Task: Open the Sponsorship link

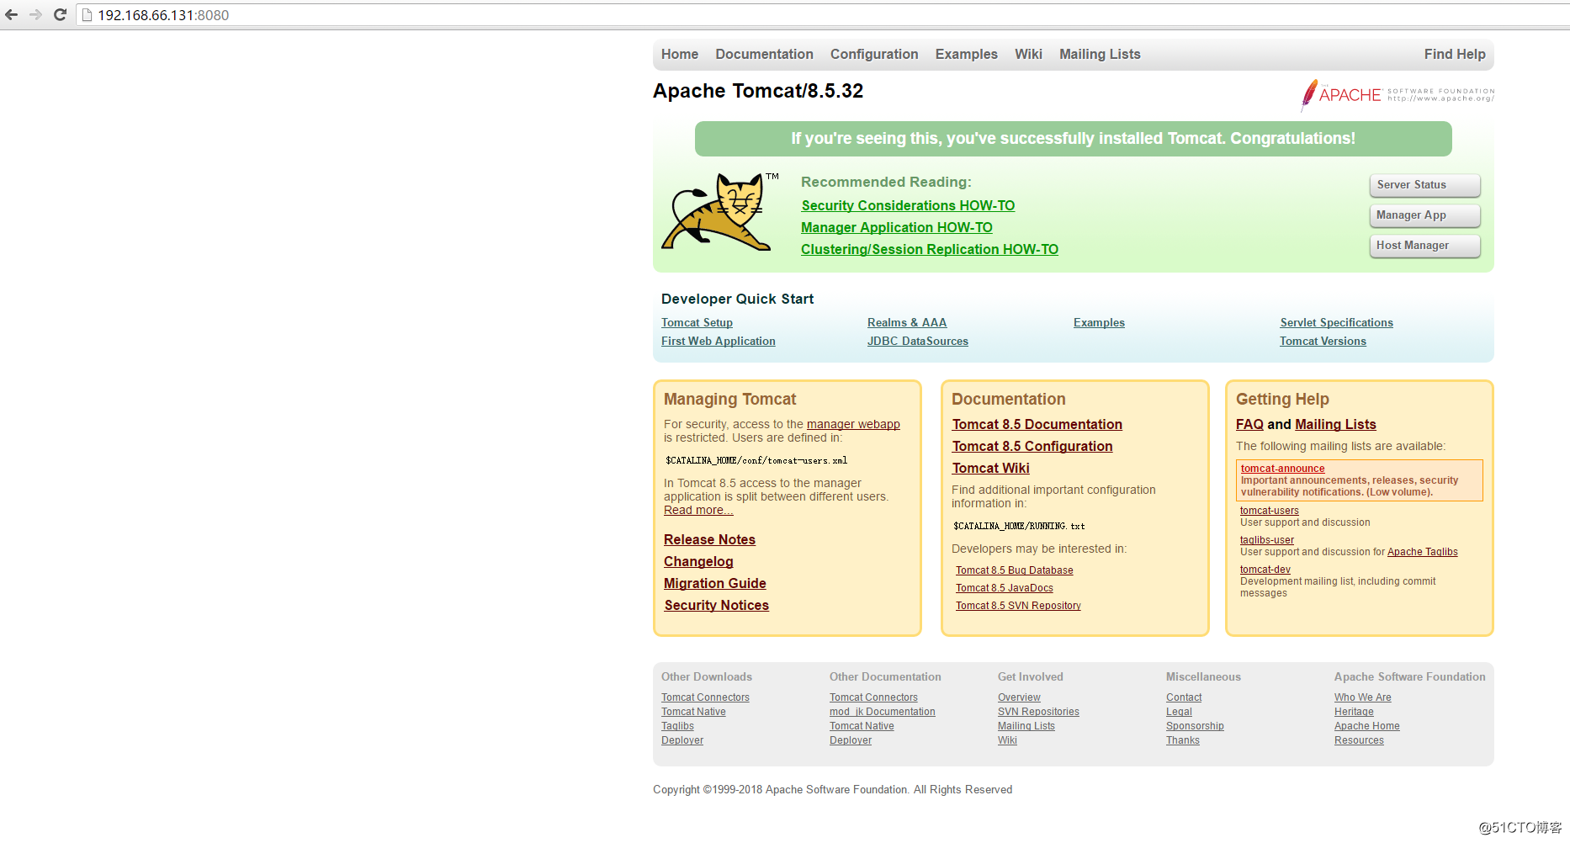Action: (1195, 726)
